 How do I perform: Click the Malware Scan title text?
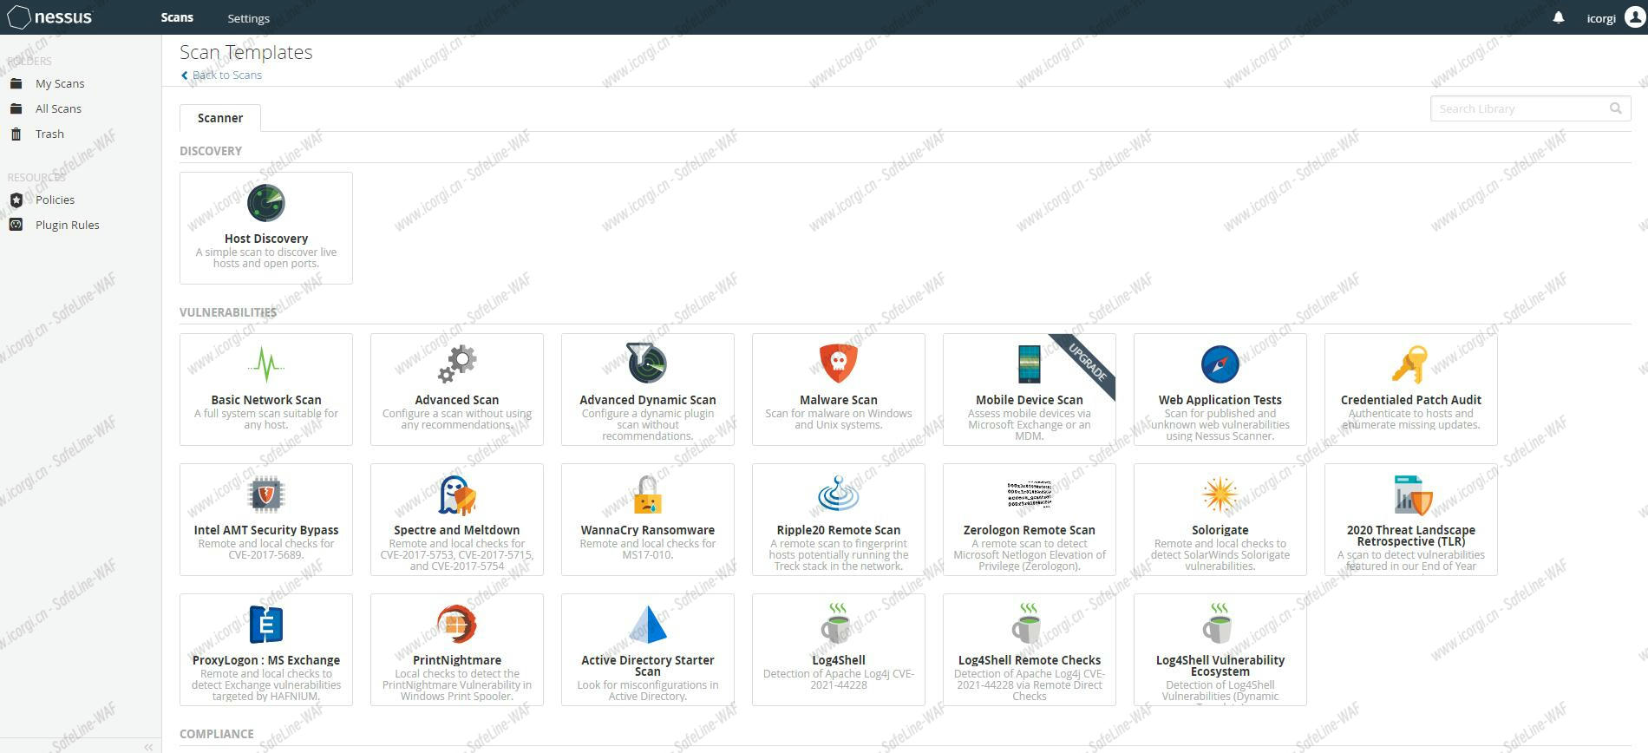[x=839, y=400]
